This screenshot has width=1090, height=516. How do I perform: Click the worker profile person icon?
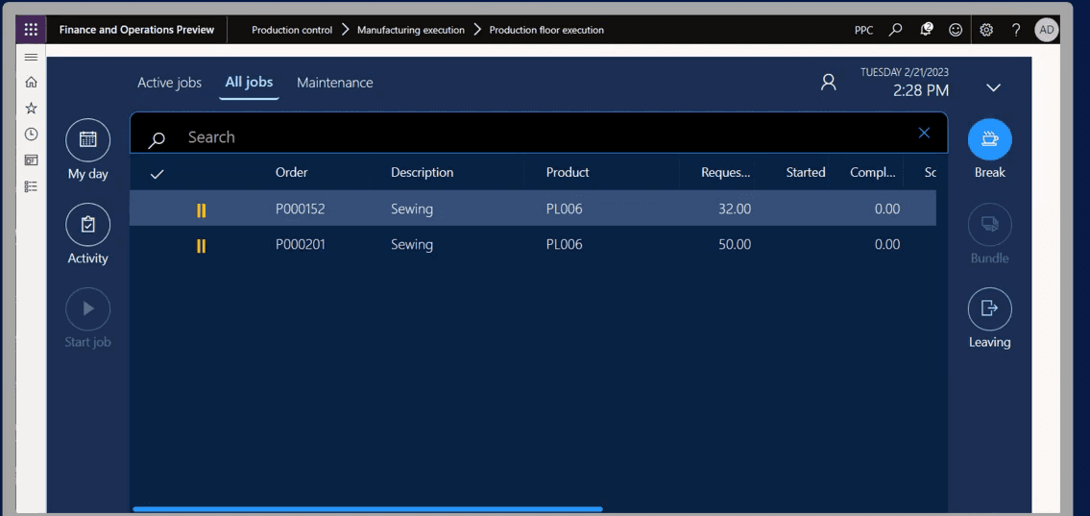(828, 82)
